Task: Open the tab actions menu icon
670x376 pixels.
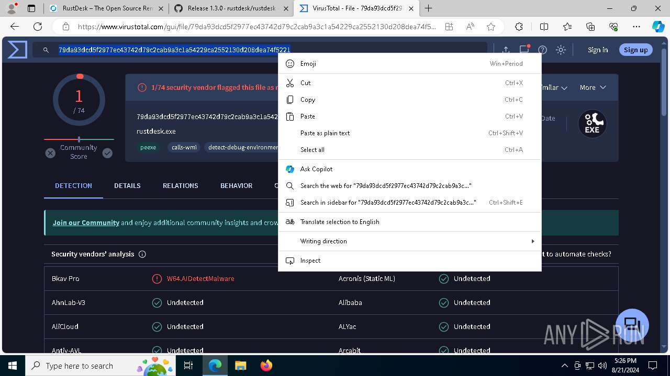Action: coord(31,8)
